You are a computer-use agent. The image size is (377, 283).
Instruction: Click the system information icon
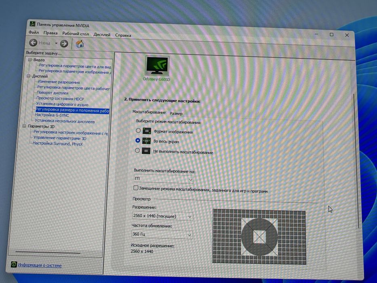pyautogui.click(x=14, y=264)
